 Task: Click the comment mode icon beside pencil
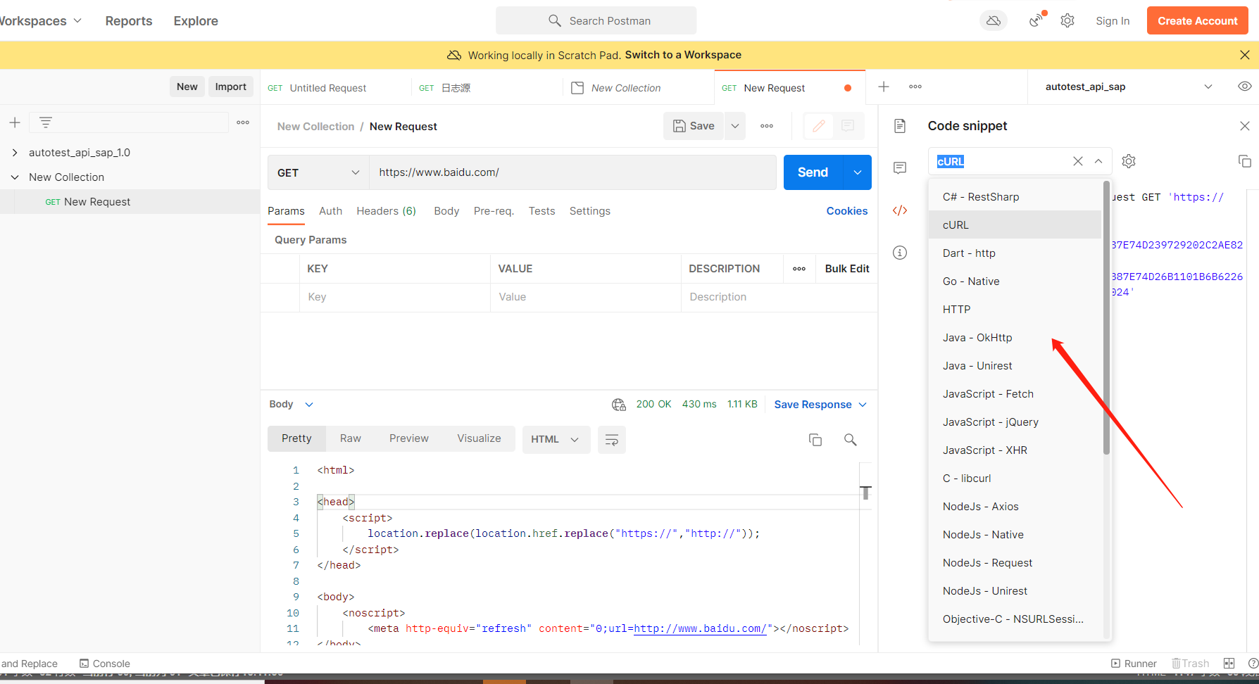[848, 126]
